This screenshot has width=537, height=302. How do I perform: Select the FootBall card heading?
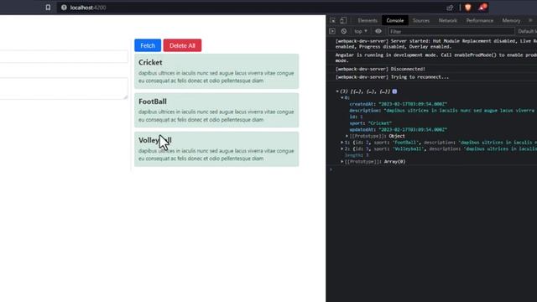coord(153,102)
